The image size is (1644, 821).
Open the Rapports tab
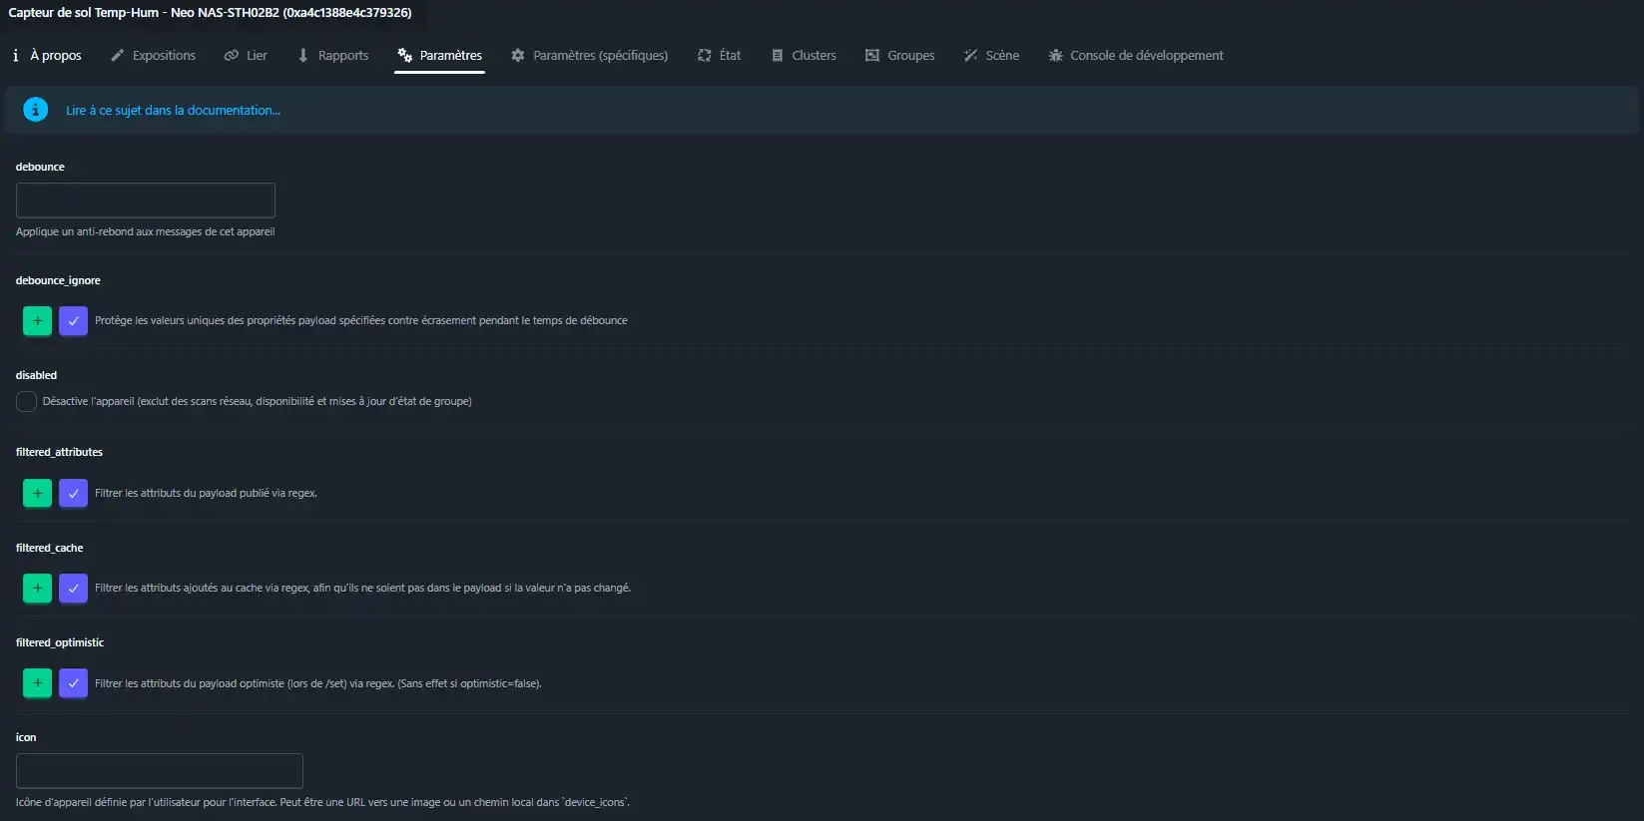(x=332, y=56)
